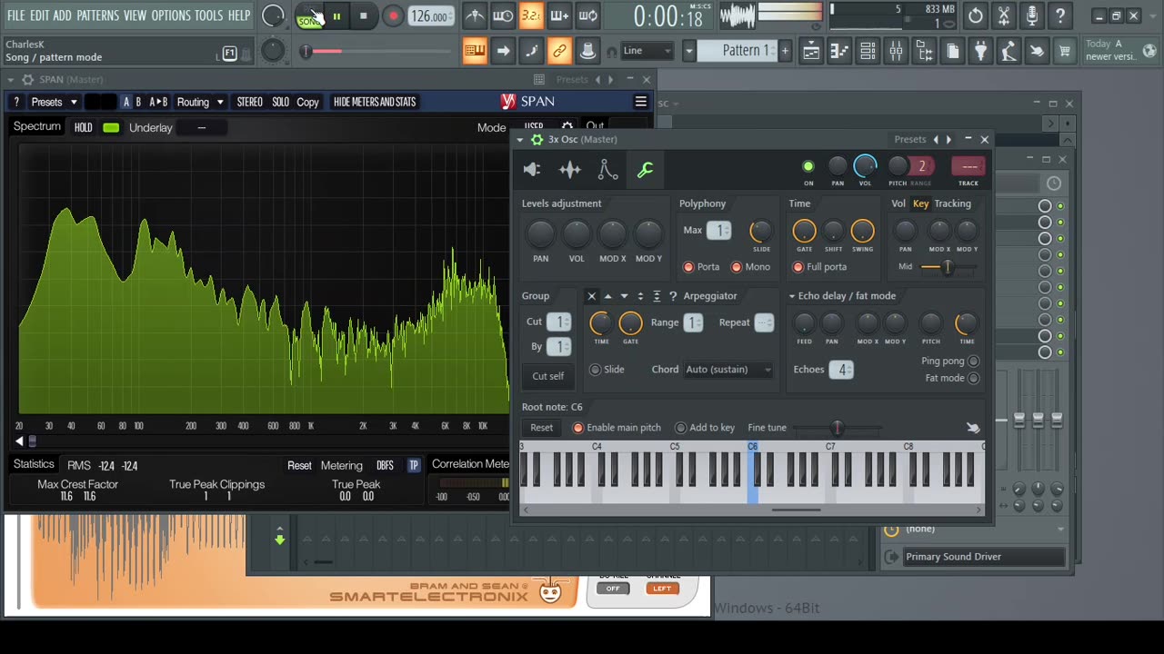Click HIDE METERS AND STATS in SPAN
Viewport: 1164px width, 654px height.
click(x=375, y=102)
